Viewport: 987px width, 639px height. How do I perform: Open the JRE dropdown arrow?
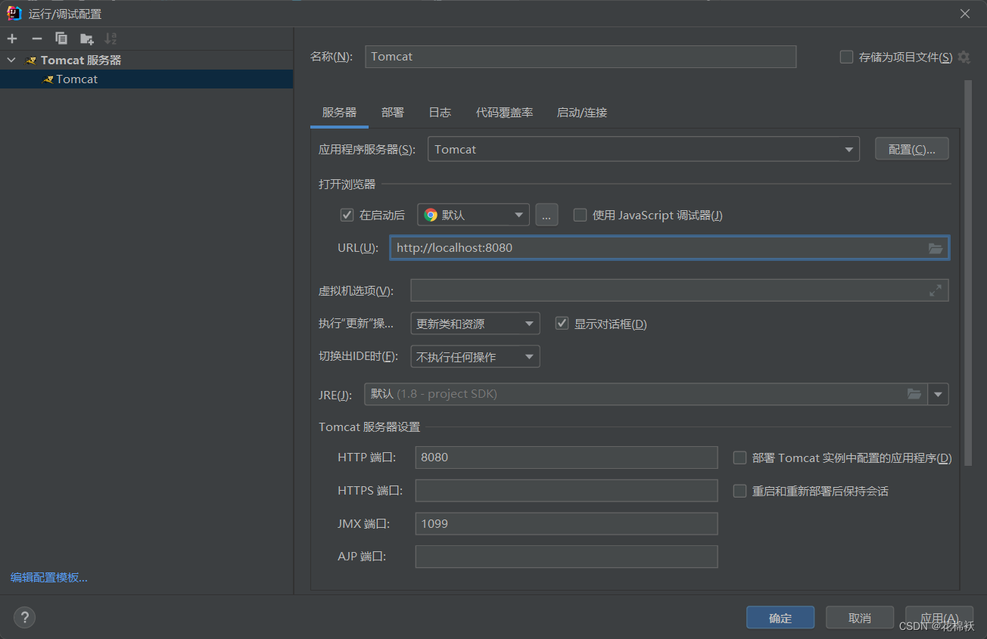(x=939, y=394)
